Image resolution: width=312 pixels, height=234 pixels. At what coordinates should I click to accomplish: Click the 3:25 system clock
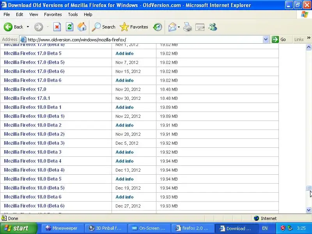point(301,228)
